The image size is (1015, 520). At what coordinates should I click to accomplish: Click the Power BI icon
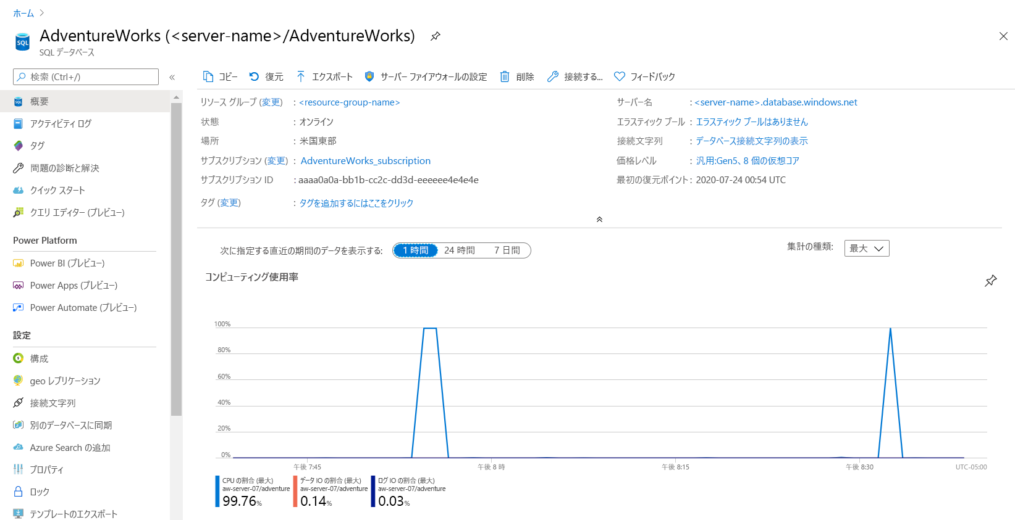coord(19,263)
